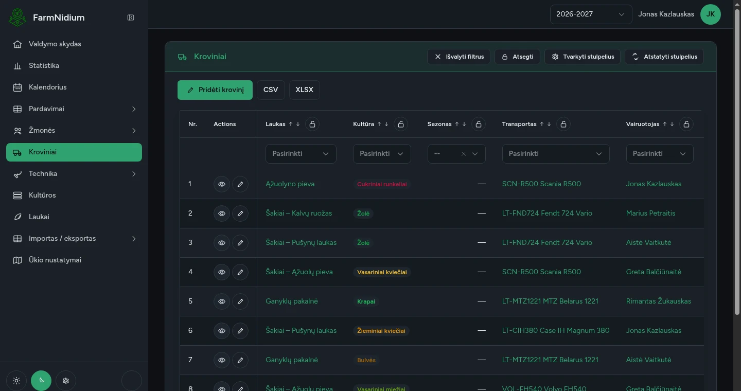View details of cargo row 2

pos(222,214)
